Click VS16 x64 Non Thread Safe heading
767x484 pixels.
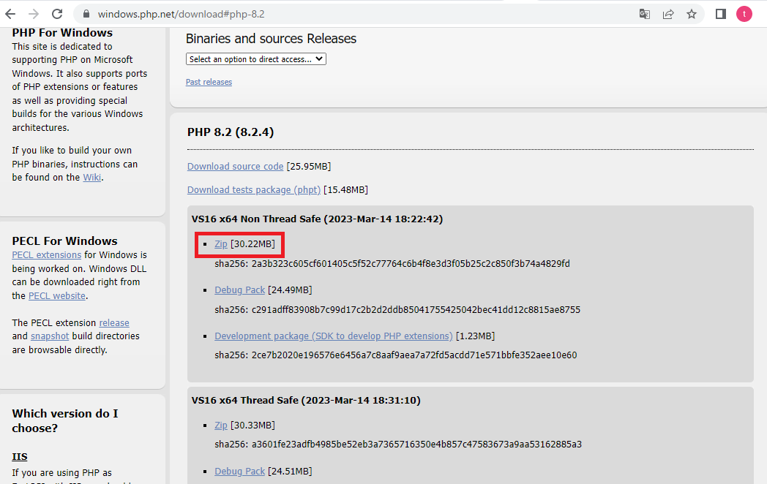[317, 219]
